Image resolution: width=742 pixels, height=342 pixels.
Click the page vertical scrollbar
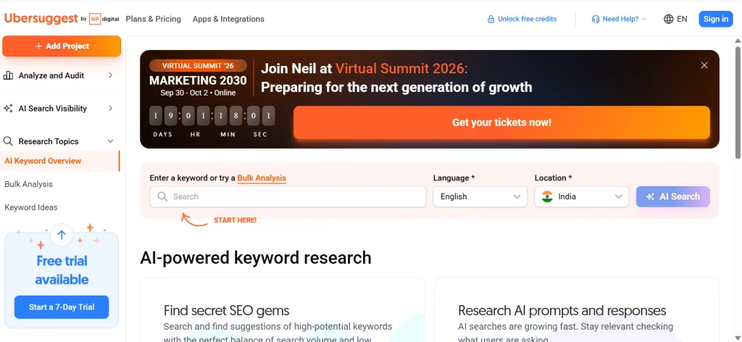[738, 101]
